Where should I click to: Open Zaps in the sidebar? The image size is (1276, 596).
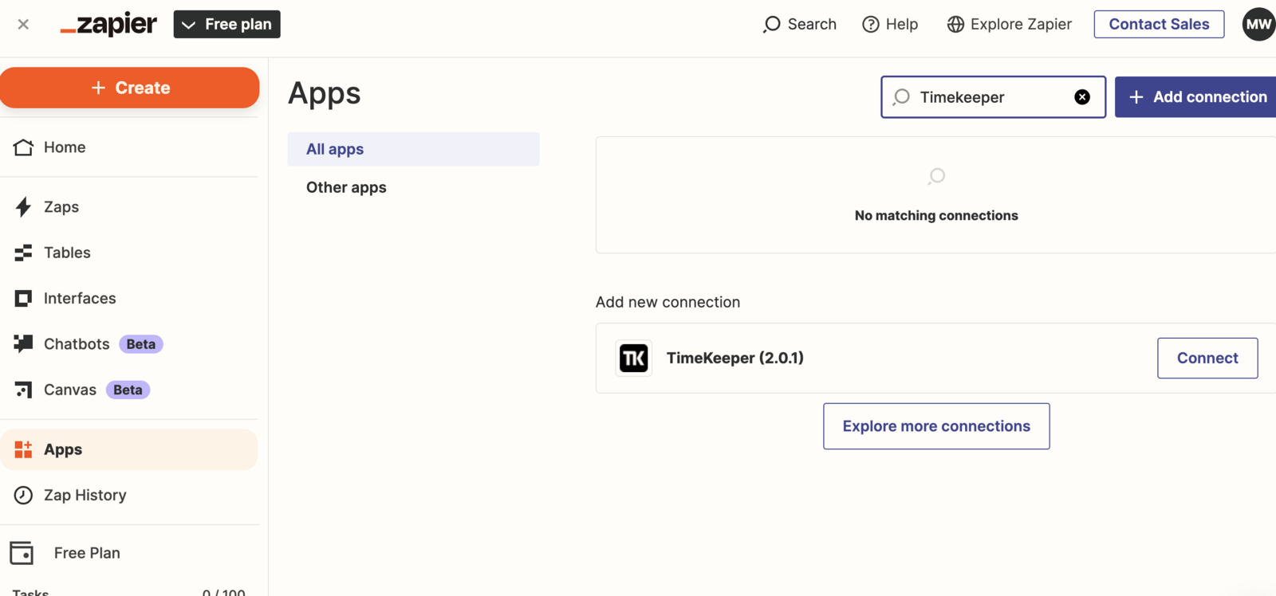pos(129,207)
